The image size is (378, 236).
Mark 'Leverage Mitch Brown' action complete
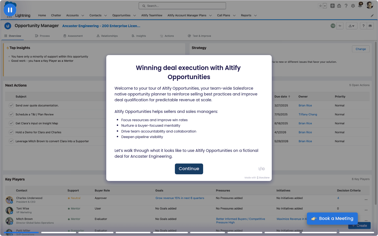click(x=11, y=141)
